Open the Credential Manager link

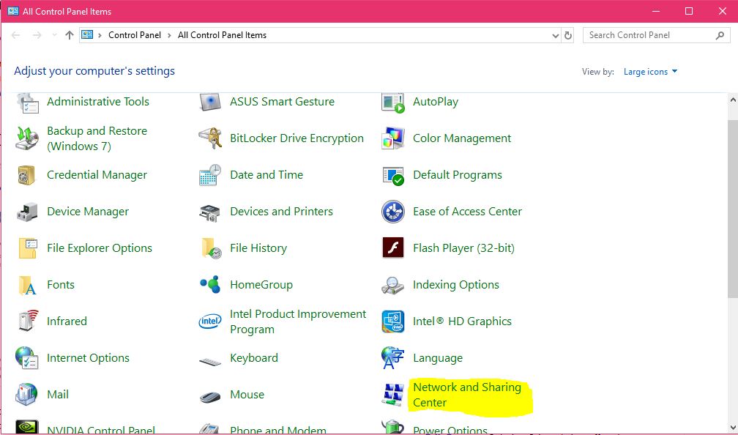pyautogui.click(x=97, y=175)
